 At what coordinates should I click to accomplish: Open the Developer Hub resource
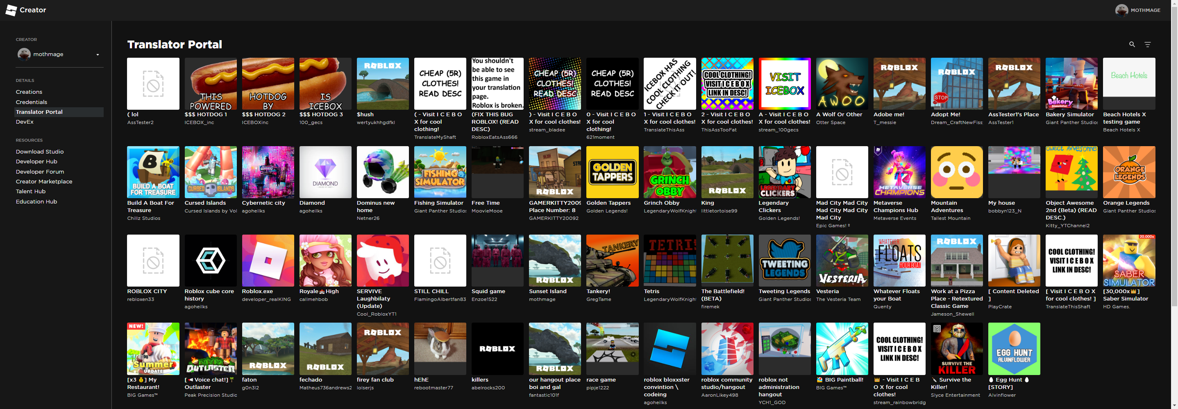coord(36,161)
